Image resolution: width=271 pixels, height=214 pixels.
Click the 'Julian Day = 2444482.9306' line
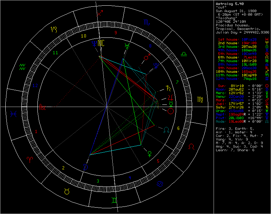point(242,32)
